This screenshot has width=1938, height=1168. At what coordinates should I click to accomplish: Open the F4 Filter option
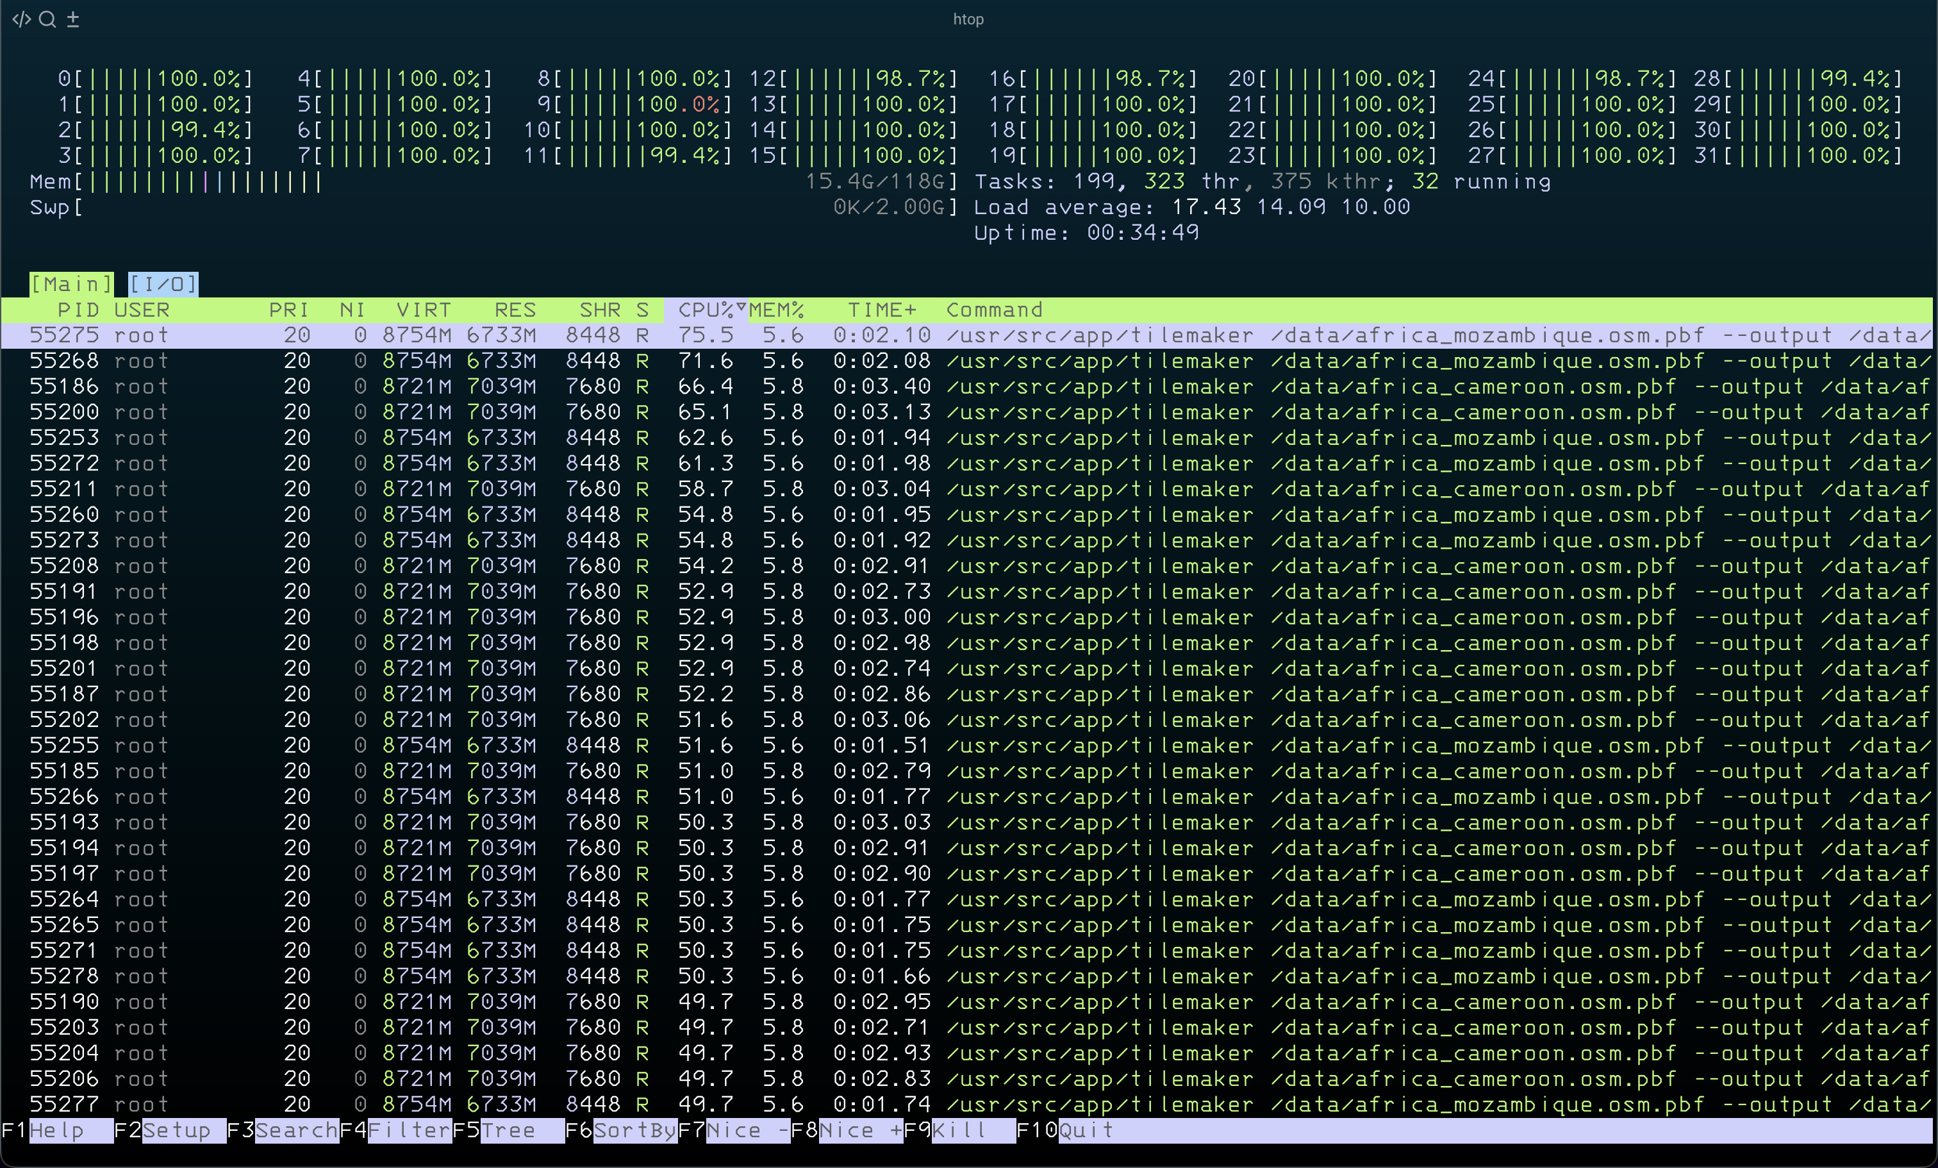pos(409,1130)
